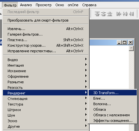Close the document window
The height and width of the screenshot is (131, 139).
click(x=130, y=42)
